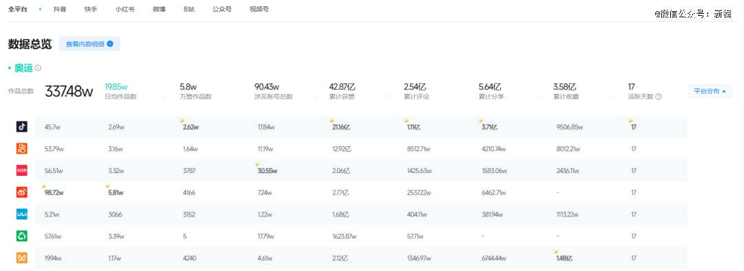744x271 pixels.
Task: Click 累计分享 value 5.64亿
Action: pyautogui.click(x=490, y=87)
